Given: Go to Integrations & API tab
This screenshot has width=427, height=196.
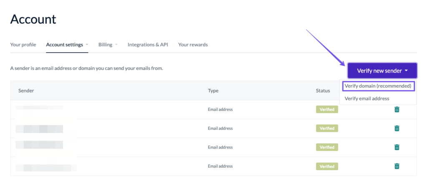Looking at the screenshot, I should click(148, 45).
